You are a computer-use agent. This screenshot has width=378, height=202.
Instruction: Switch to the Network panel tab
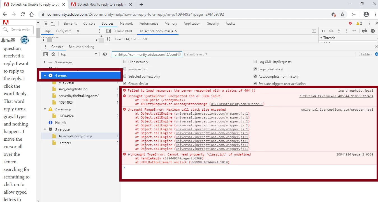pyautogui.click(x=126, y=24)
